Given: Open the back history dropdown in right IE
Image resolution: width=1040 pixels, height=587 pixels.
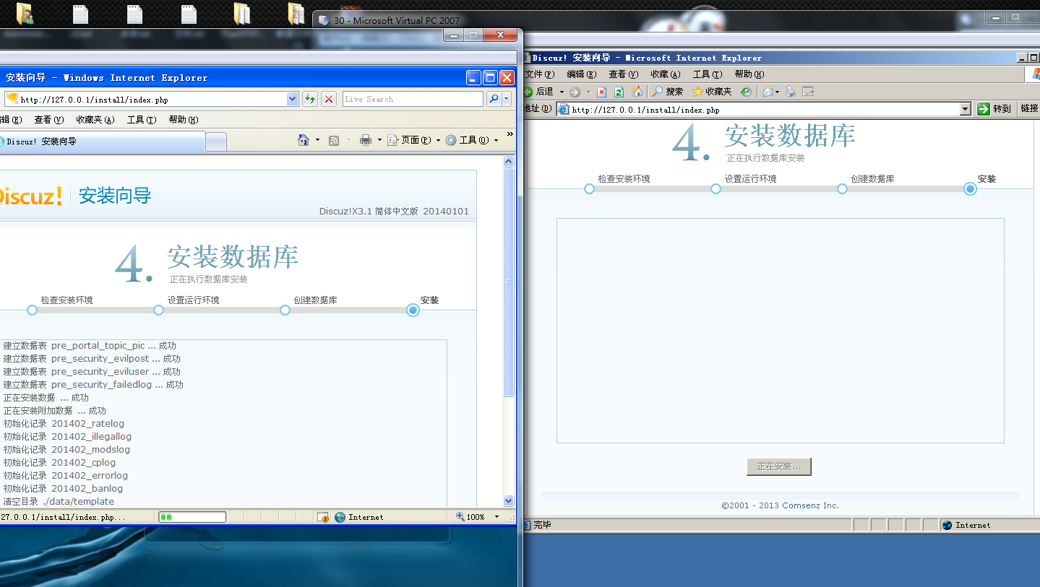Looking at the screenshot, I should point(562,92).
